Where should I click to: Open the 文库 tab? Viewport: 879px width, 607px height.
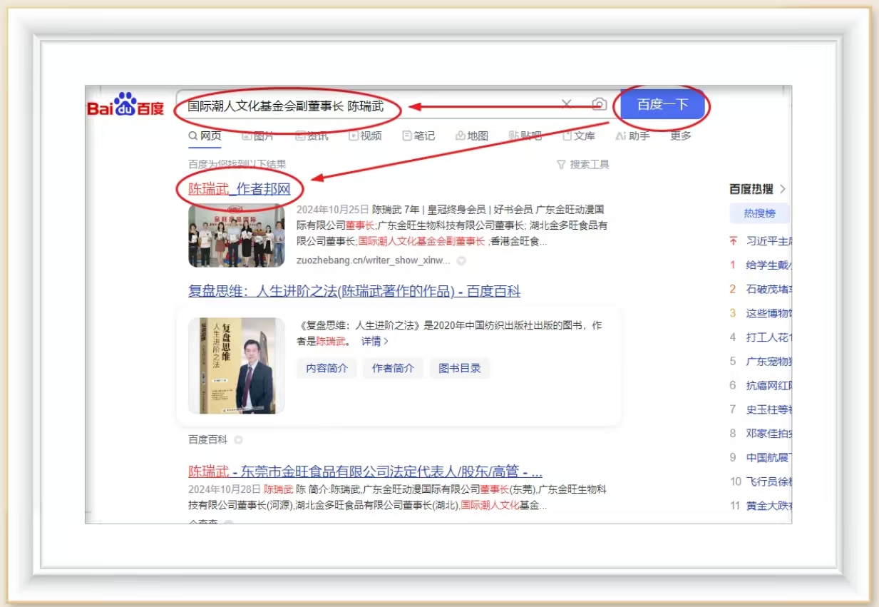click(579, 136)
